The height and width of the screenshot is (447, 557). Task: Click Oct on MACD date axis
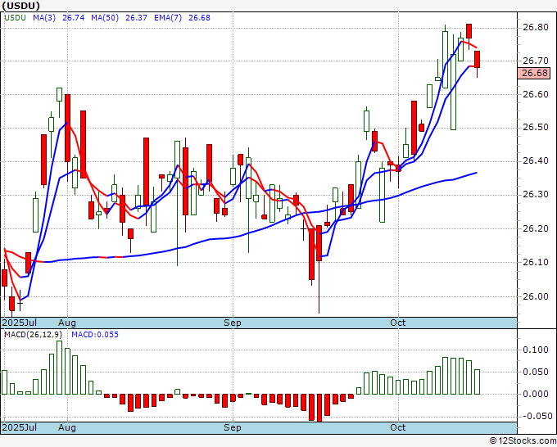[397, 427]
